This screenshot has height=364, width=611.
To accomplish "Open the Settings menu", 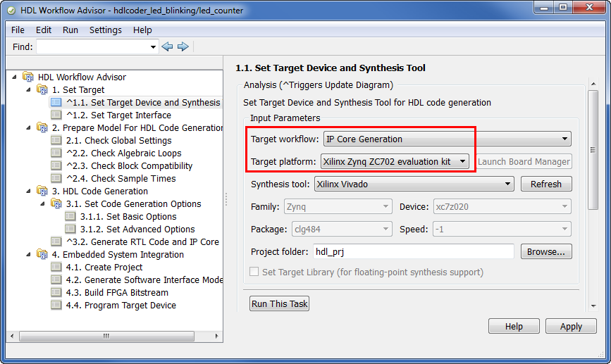I will pyautogui.click(x=105, y=30).
